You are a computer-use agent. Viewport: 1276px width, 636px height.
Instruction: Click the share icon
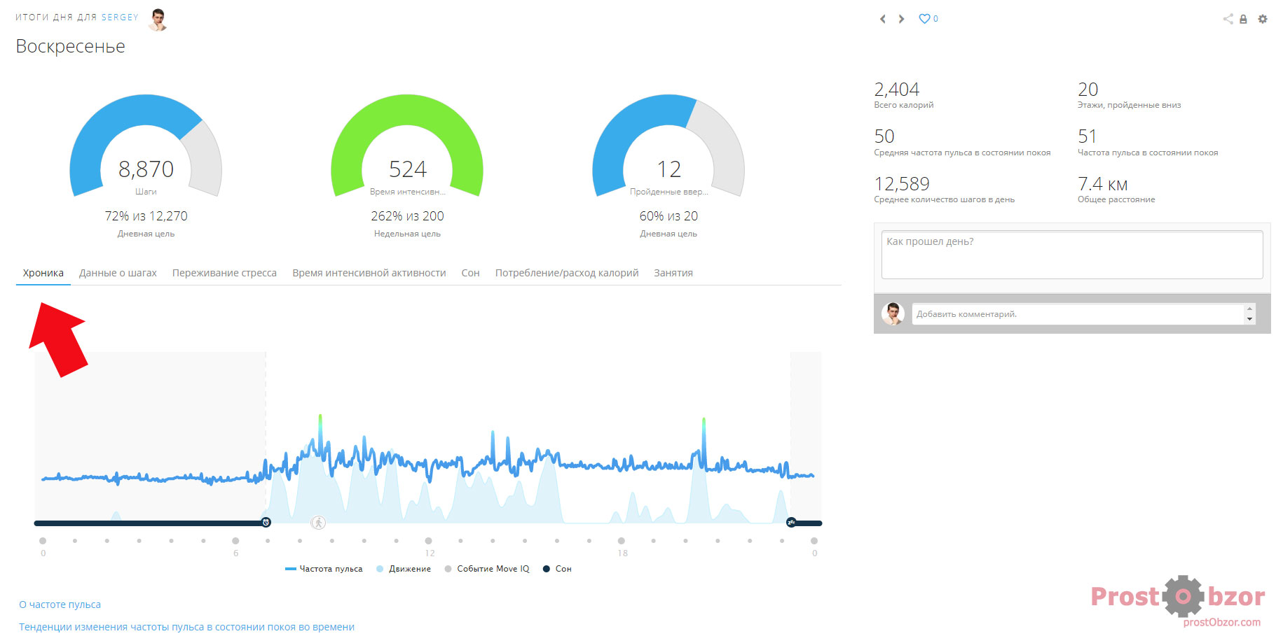pyautogui.click(x=1228, y=19)
